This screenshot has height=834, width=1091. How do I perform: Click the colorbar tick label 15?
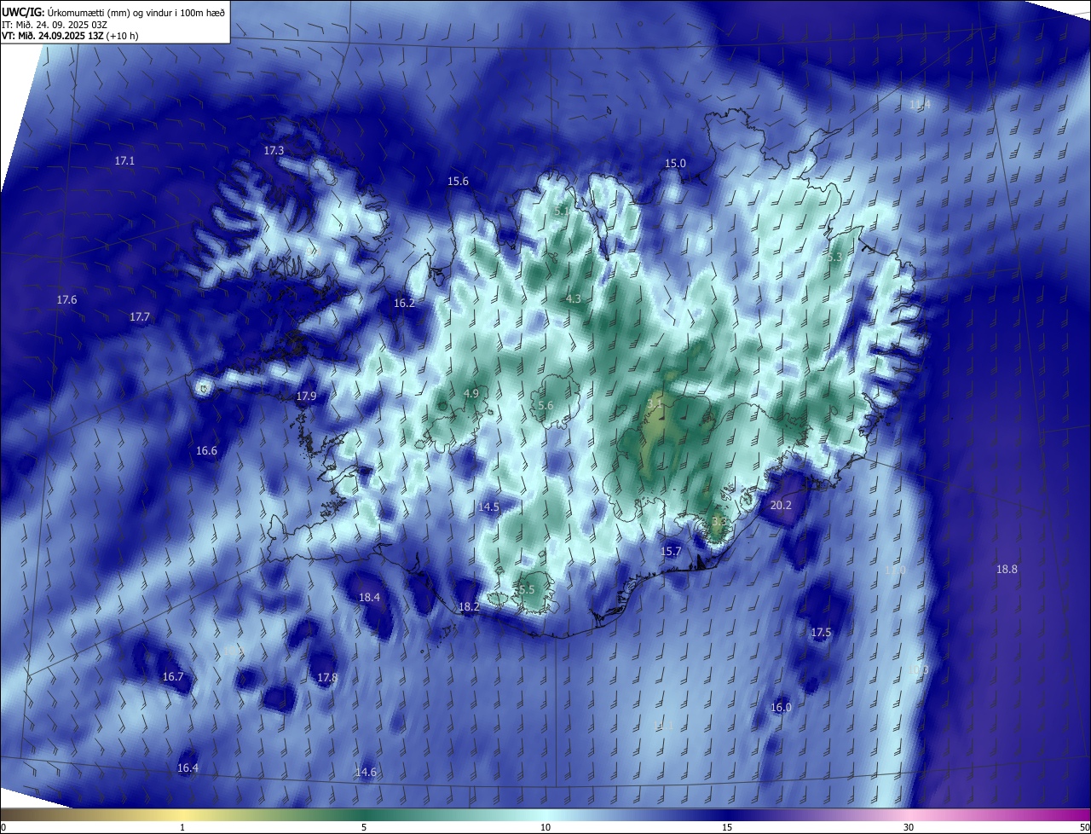click(727, 827)
